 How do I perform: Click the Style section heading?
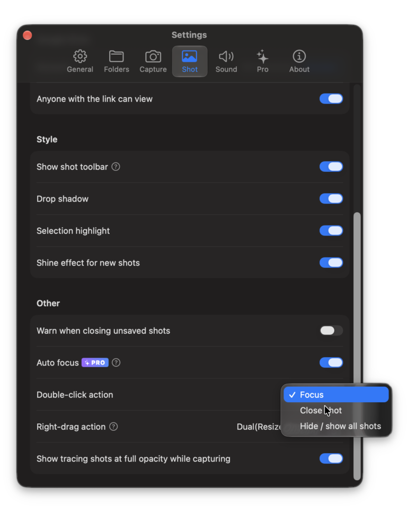coord(47,140)
